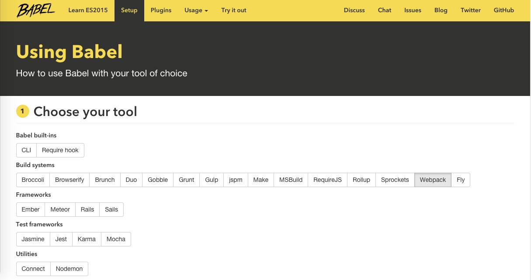This screenshot has width=531, height=280.
Task: Select the Ember framework
Action: (x=31, y=209)
